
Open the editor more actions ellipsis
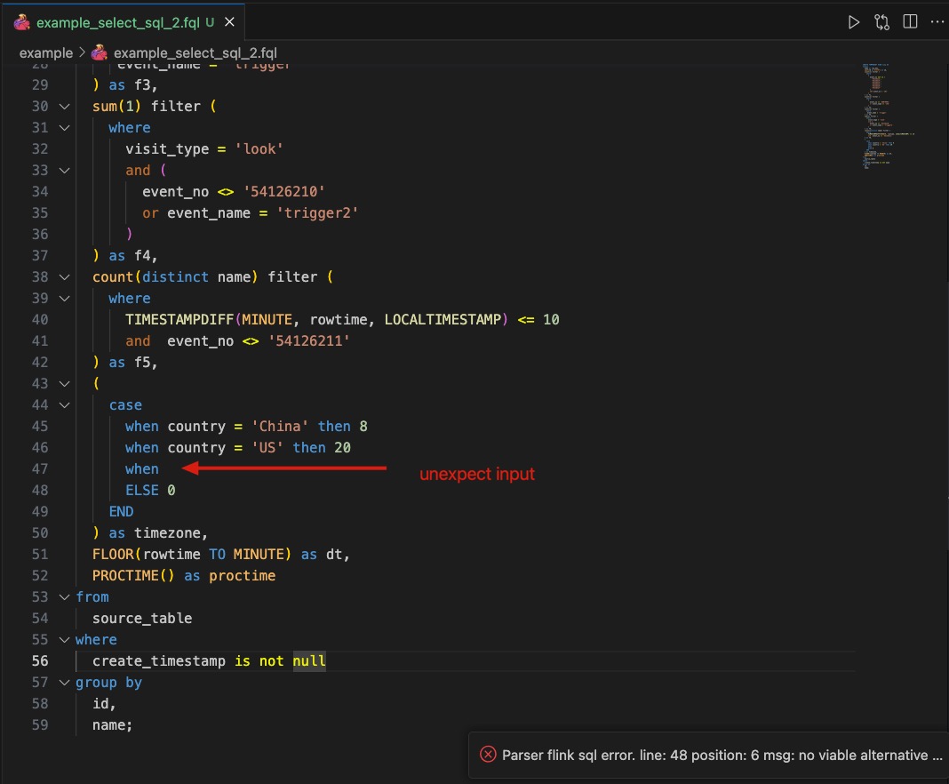click(x=937, y=22)
